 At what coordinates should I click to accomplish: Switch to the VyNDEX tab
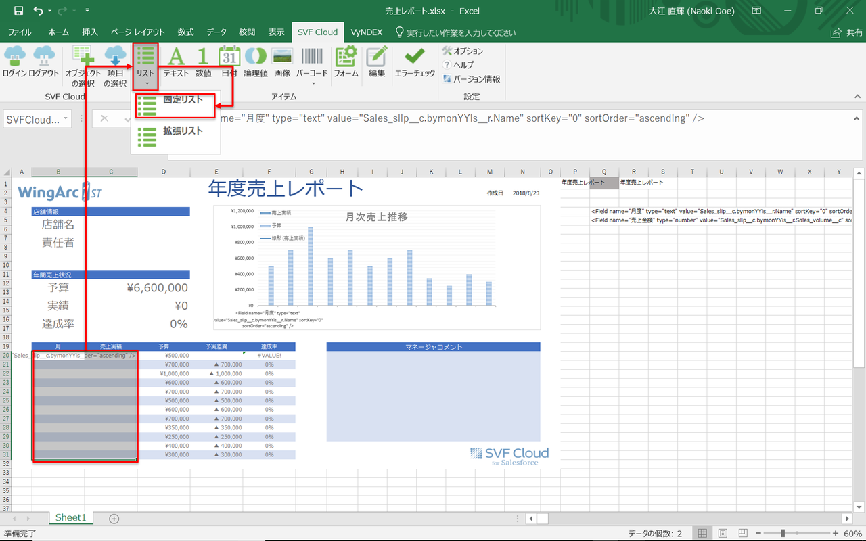coord(367,32)
